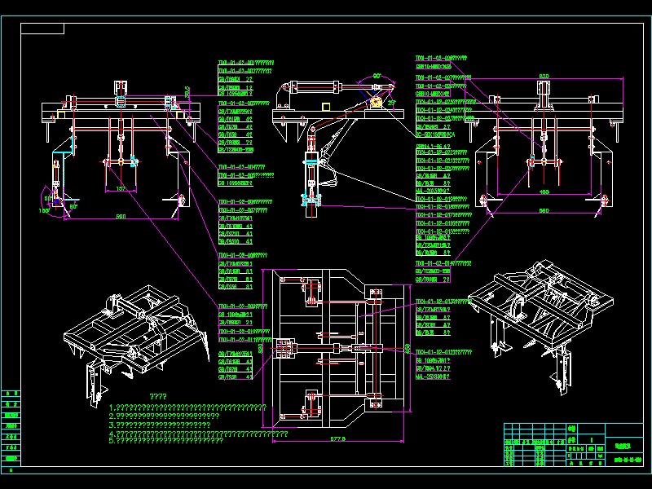This screenshot has width=652, height=489.
Task: Click the drawing name cell in title block
Action: tap(623, 446)
